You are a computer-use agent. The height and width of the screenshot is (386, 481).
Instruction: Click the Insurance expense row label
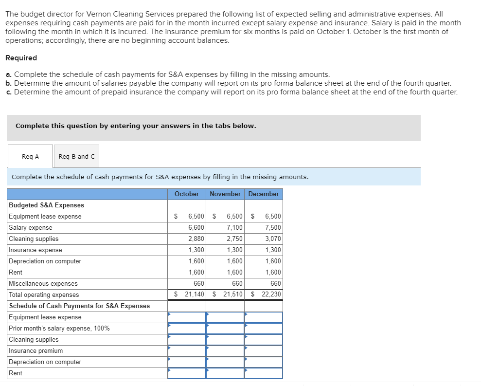[36, 250]
